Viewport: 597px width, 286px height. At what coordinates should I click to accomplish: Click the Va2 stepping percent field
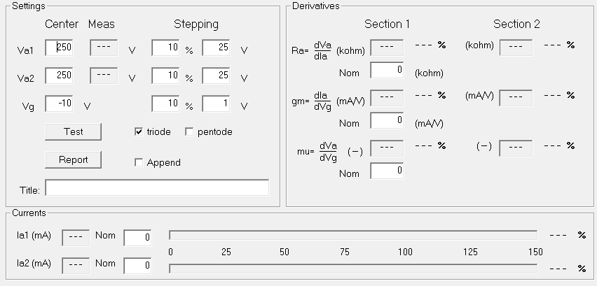[165, 75]
